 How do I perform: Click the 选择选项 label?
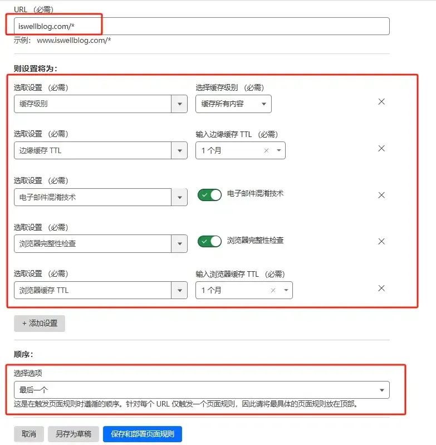[x=28, y=373]
